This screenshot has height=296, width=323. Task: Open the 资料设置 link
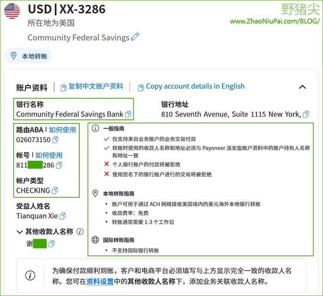(x=100, y=281)
